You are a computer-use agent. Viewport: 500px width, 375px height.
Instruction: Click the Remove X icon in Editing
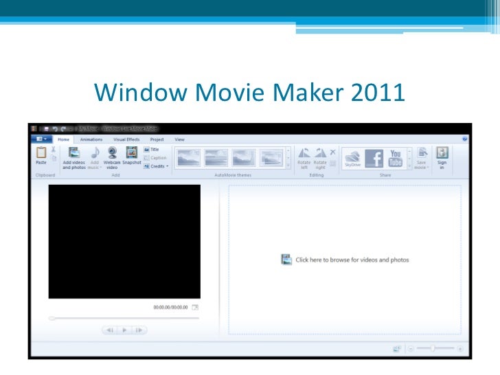332,152
